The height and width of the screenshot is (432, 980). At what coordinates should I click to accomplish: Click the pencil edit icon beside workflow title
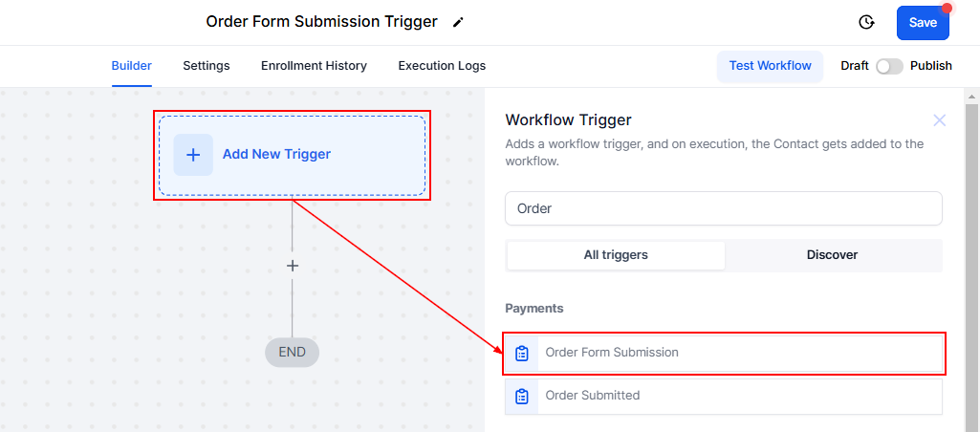[458, 22]
